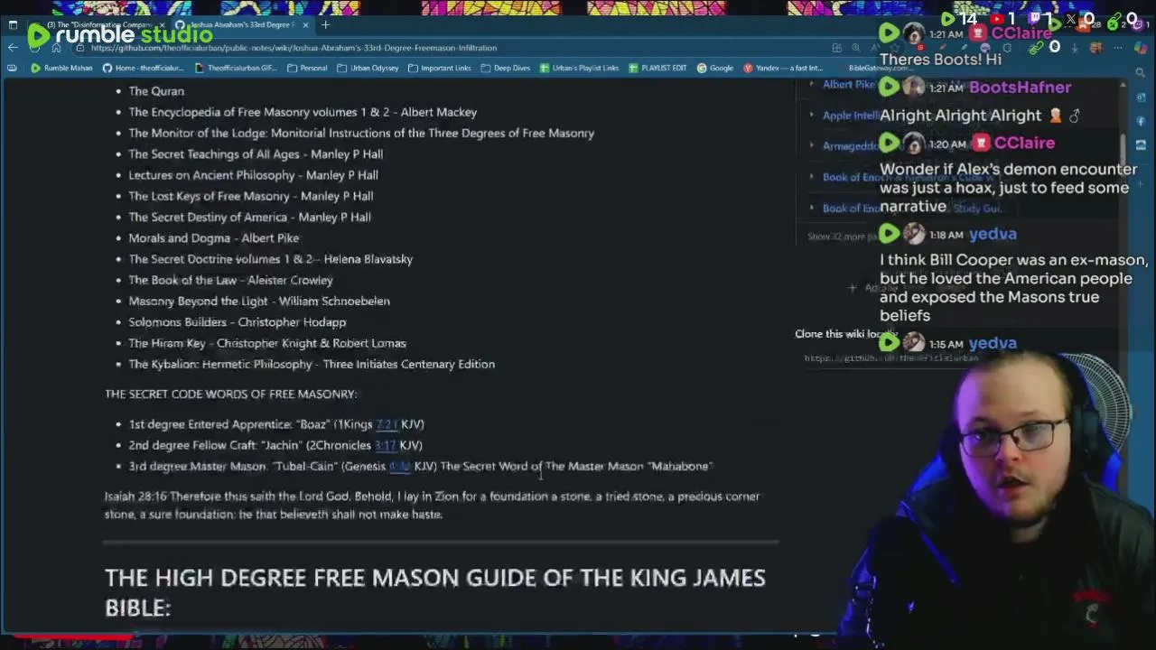Open the Urban's Playlist Links bookmark
The height and width of the screenshot is (650, 1156).
tap(579, 68)
